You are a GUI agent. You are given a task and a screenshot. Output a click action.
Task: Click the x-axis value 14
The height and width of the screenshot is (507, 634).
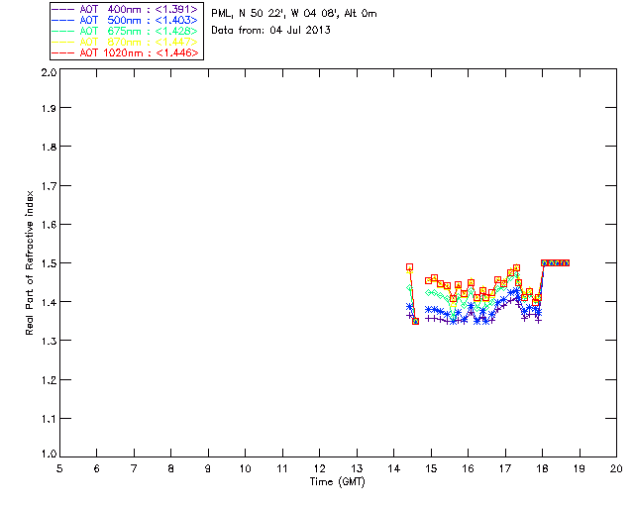pos(394,468)
